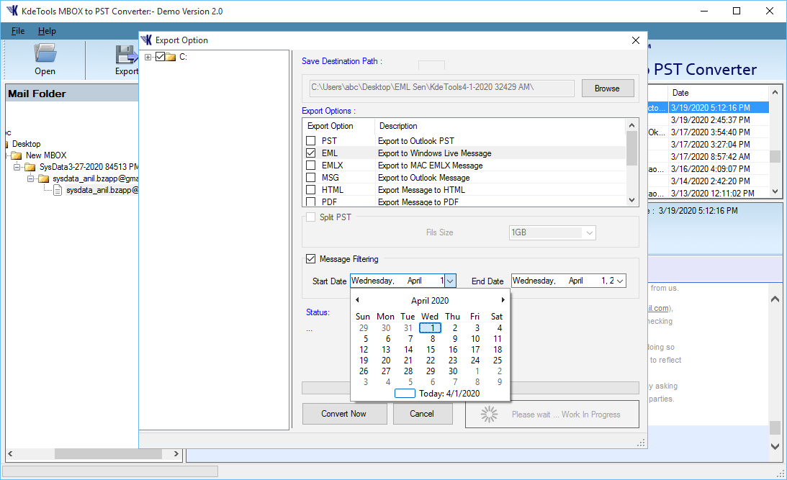Click the Export floppy disk toolbar icon
Screen dimensions: 787x480
127,54
